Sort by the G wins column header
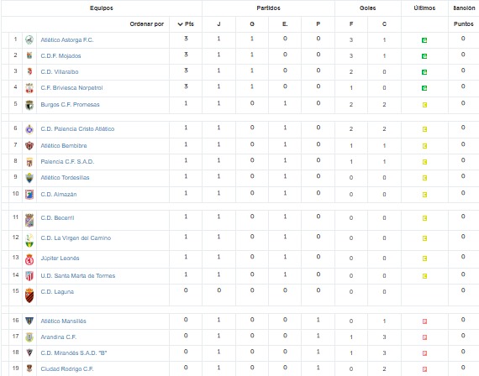Screen dimensions: 479x376 coord(252,24)
